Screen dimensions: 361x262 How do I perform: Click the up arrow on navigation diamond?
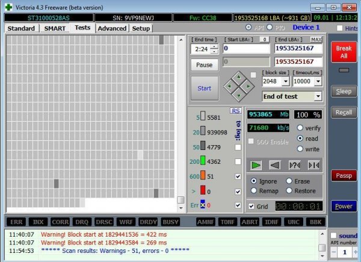(239, 77)
